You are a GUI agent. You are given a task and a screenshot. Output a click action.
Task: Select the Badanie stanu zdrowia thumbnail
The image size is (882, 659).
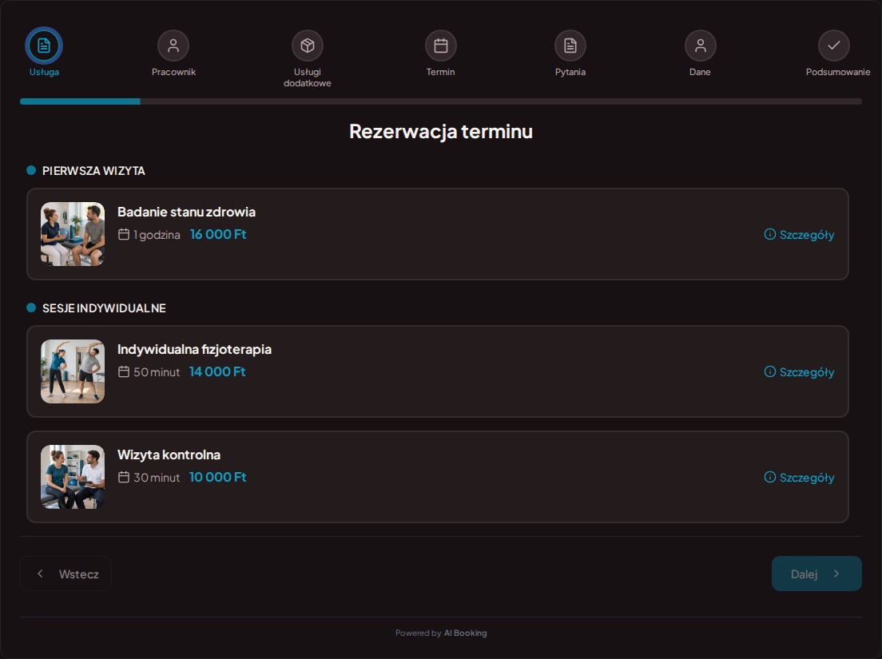[73, 234]
